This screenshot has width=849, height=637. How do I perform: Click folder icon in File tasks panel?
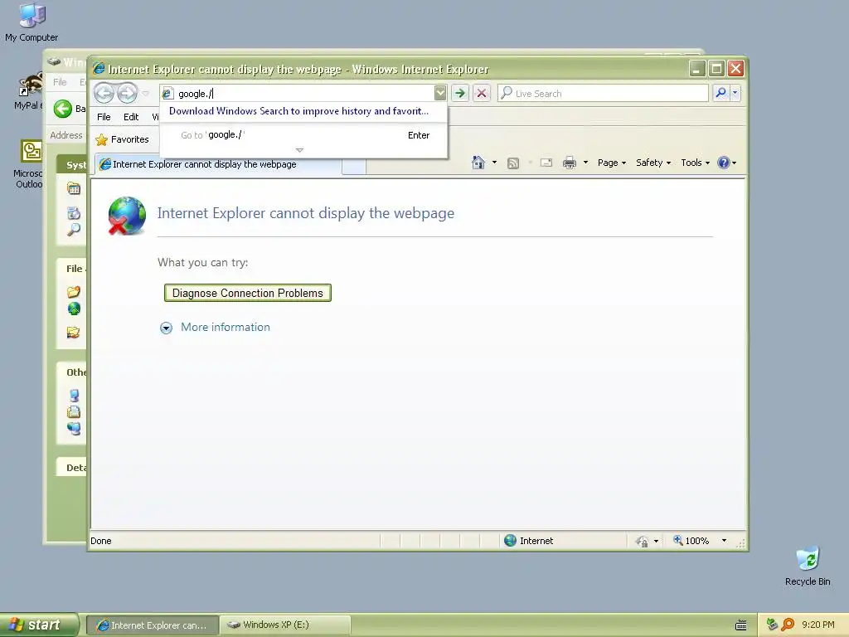pos(74,292)
